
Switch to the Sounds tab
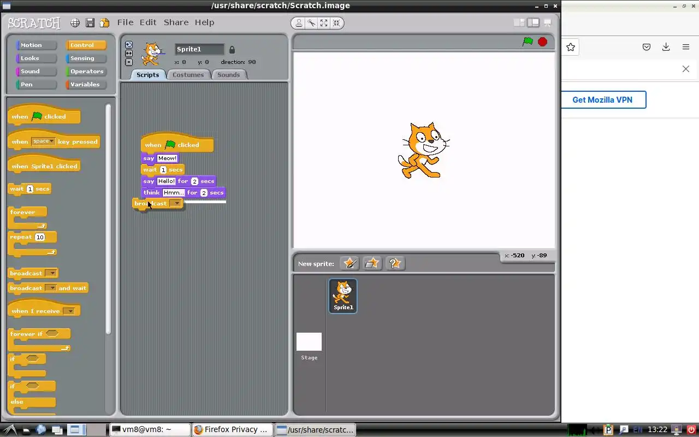tap(228, 75)
